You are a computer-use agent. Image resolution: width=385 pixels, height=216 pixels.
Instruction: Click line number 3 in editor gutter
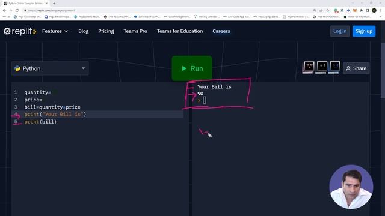16,107
